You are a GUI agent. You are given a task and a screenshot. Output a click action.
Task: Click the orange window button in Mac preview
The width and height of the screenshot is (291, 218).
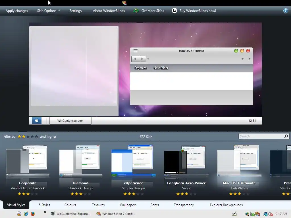(242, 51)
